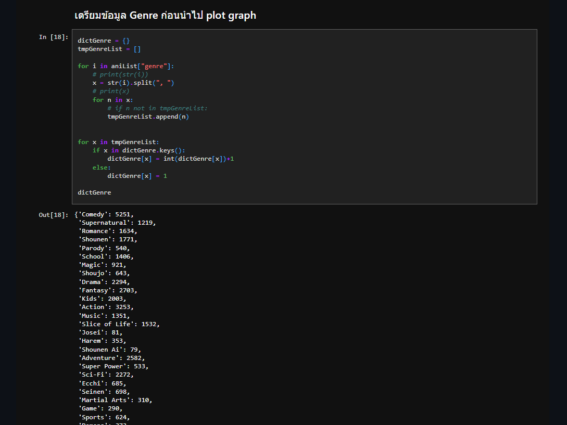
Task: Click output row 'Music': 1351
Action: tap(104, 316)
